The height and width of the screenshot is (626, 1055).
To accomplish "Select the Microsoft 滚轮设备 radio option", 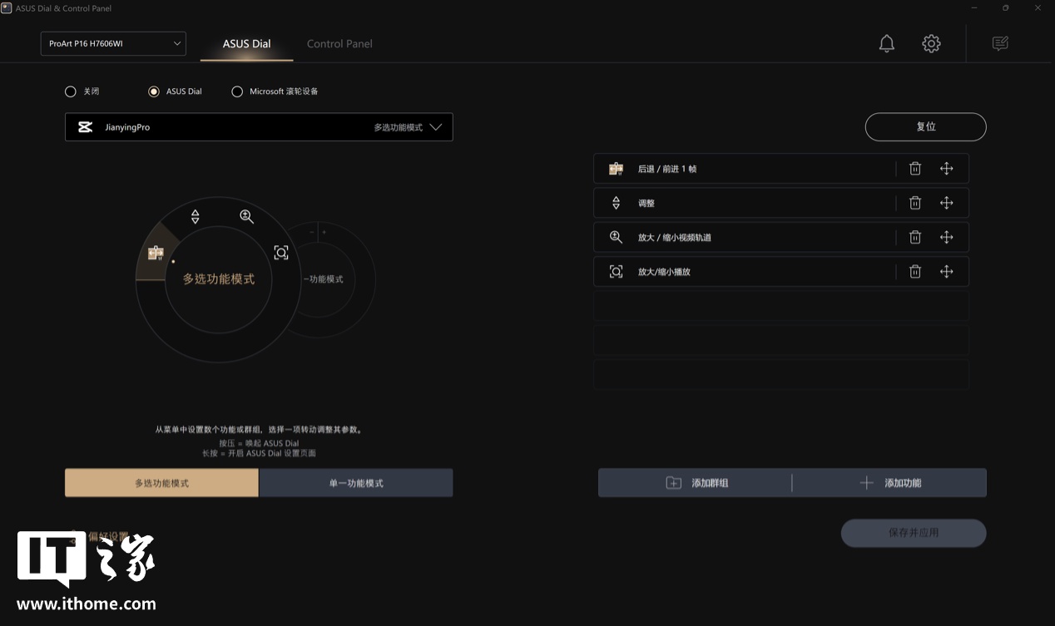I will pyautogui.click(x=237, y=91).
